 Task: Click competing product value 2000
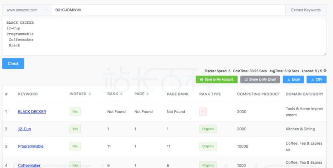click(242, 112)
